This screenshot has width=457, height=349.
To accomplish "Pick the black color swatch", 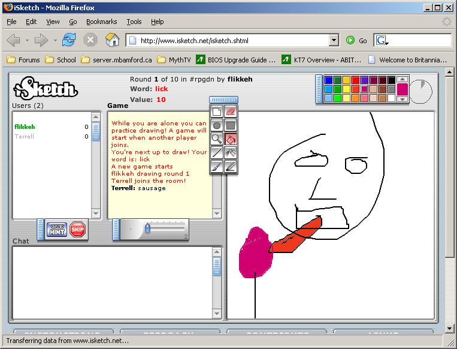I will click(391, 80).
